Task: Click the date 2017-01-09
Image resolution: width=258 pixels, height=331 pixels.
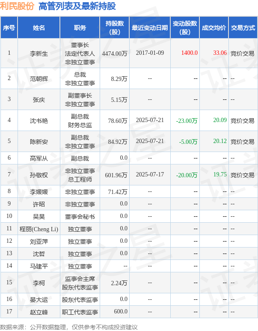Action: tap(150, 53)
